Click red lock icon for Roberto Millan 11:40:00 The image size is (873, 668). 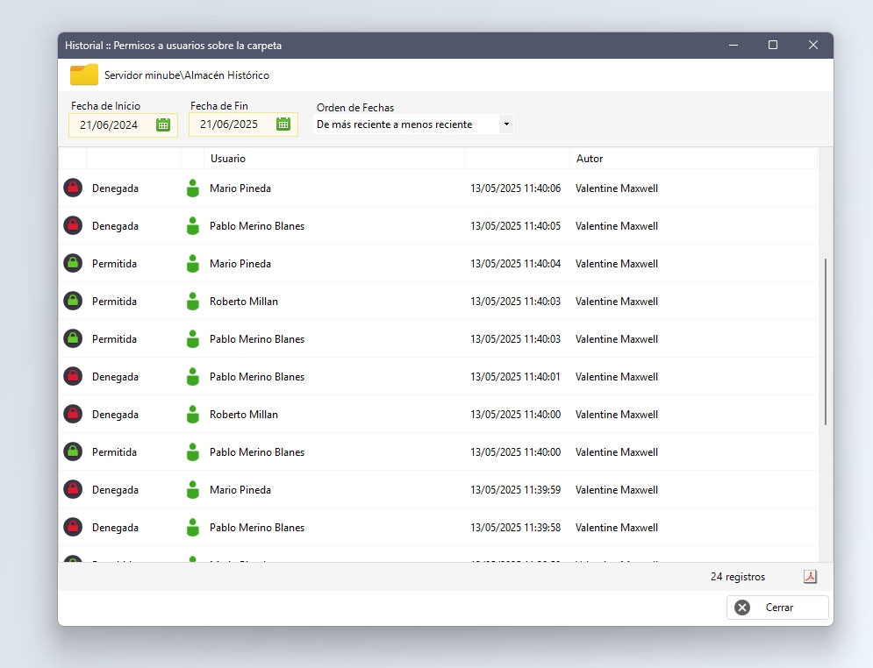73,414
